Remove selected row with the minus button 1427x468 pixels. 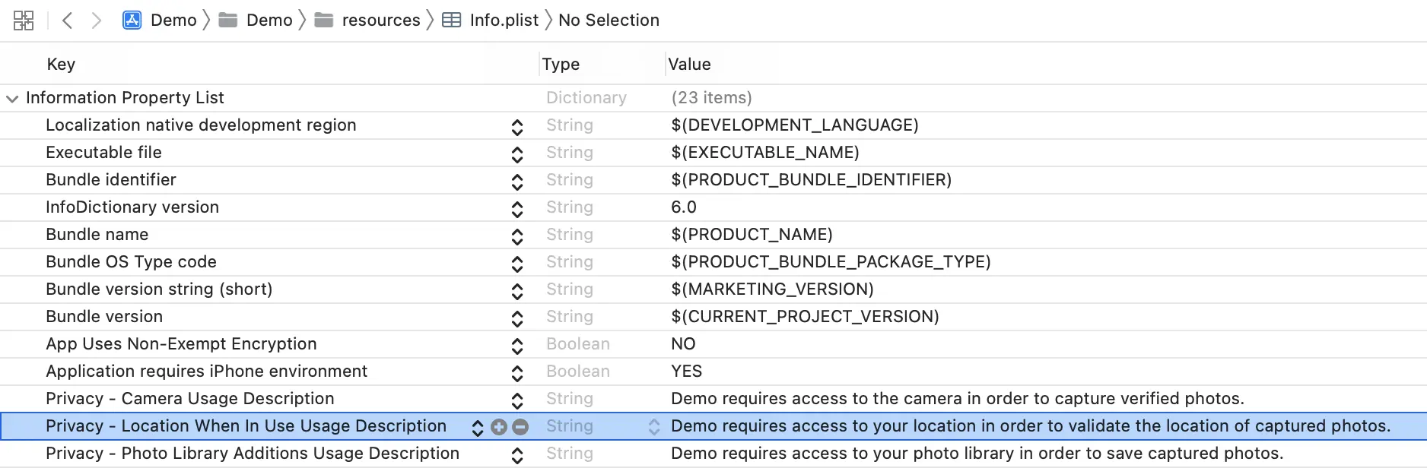click(x=520, y=427)
